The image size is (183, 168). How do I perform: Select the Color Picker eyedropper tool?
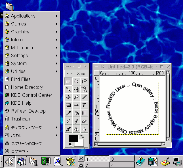click(x=68, y=113)
